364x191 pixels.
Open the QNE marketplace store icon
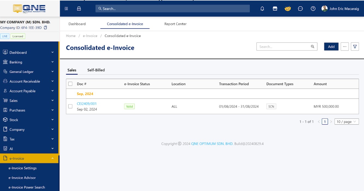275,8
